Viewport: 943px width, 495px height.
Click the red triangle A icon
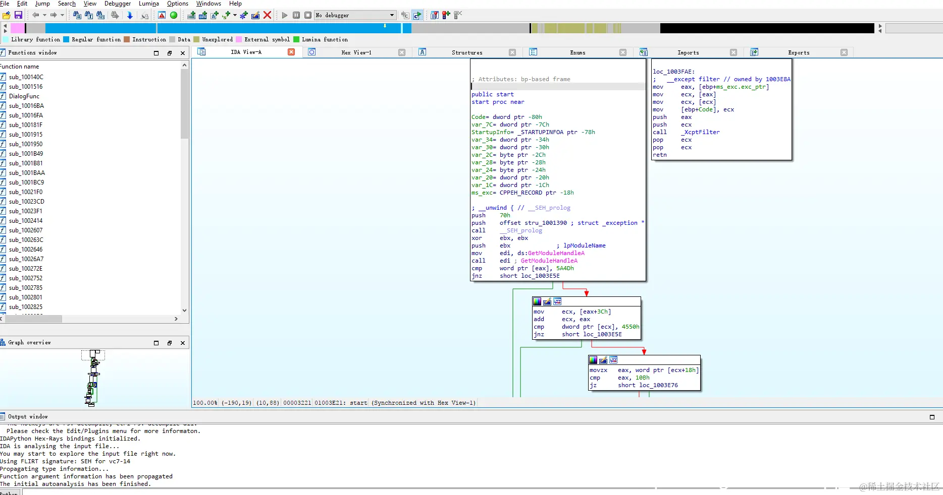tap(162, 15)
